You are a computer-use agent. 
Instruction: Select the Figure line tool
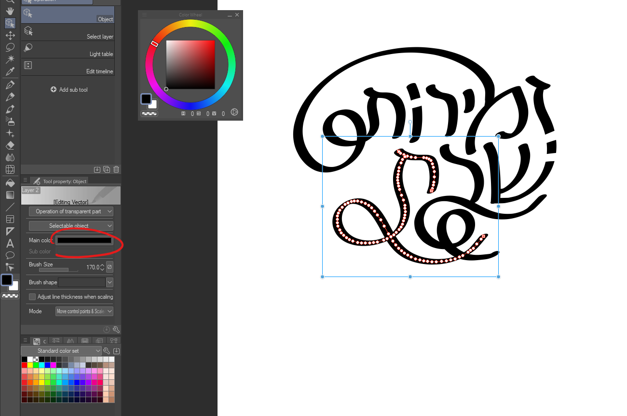click(x=10, y=207)
